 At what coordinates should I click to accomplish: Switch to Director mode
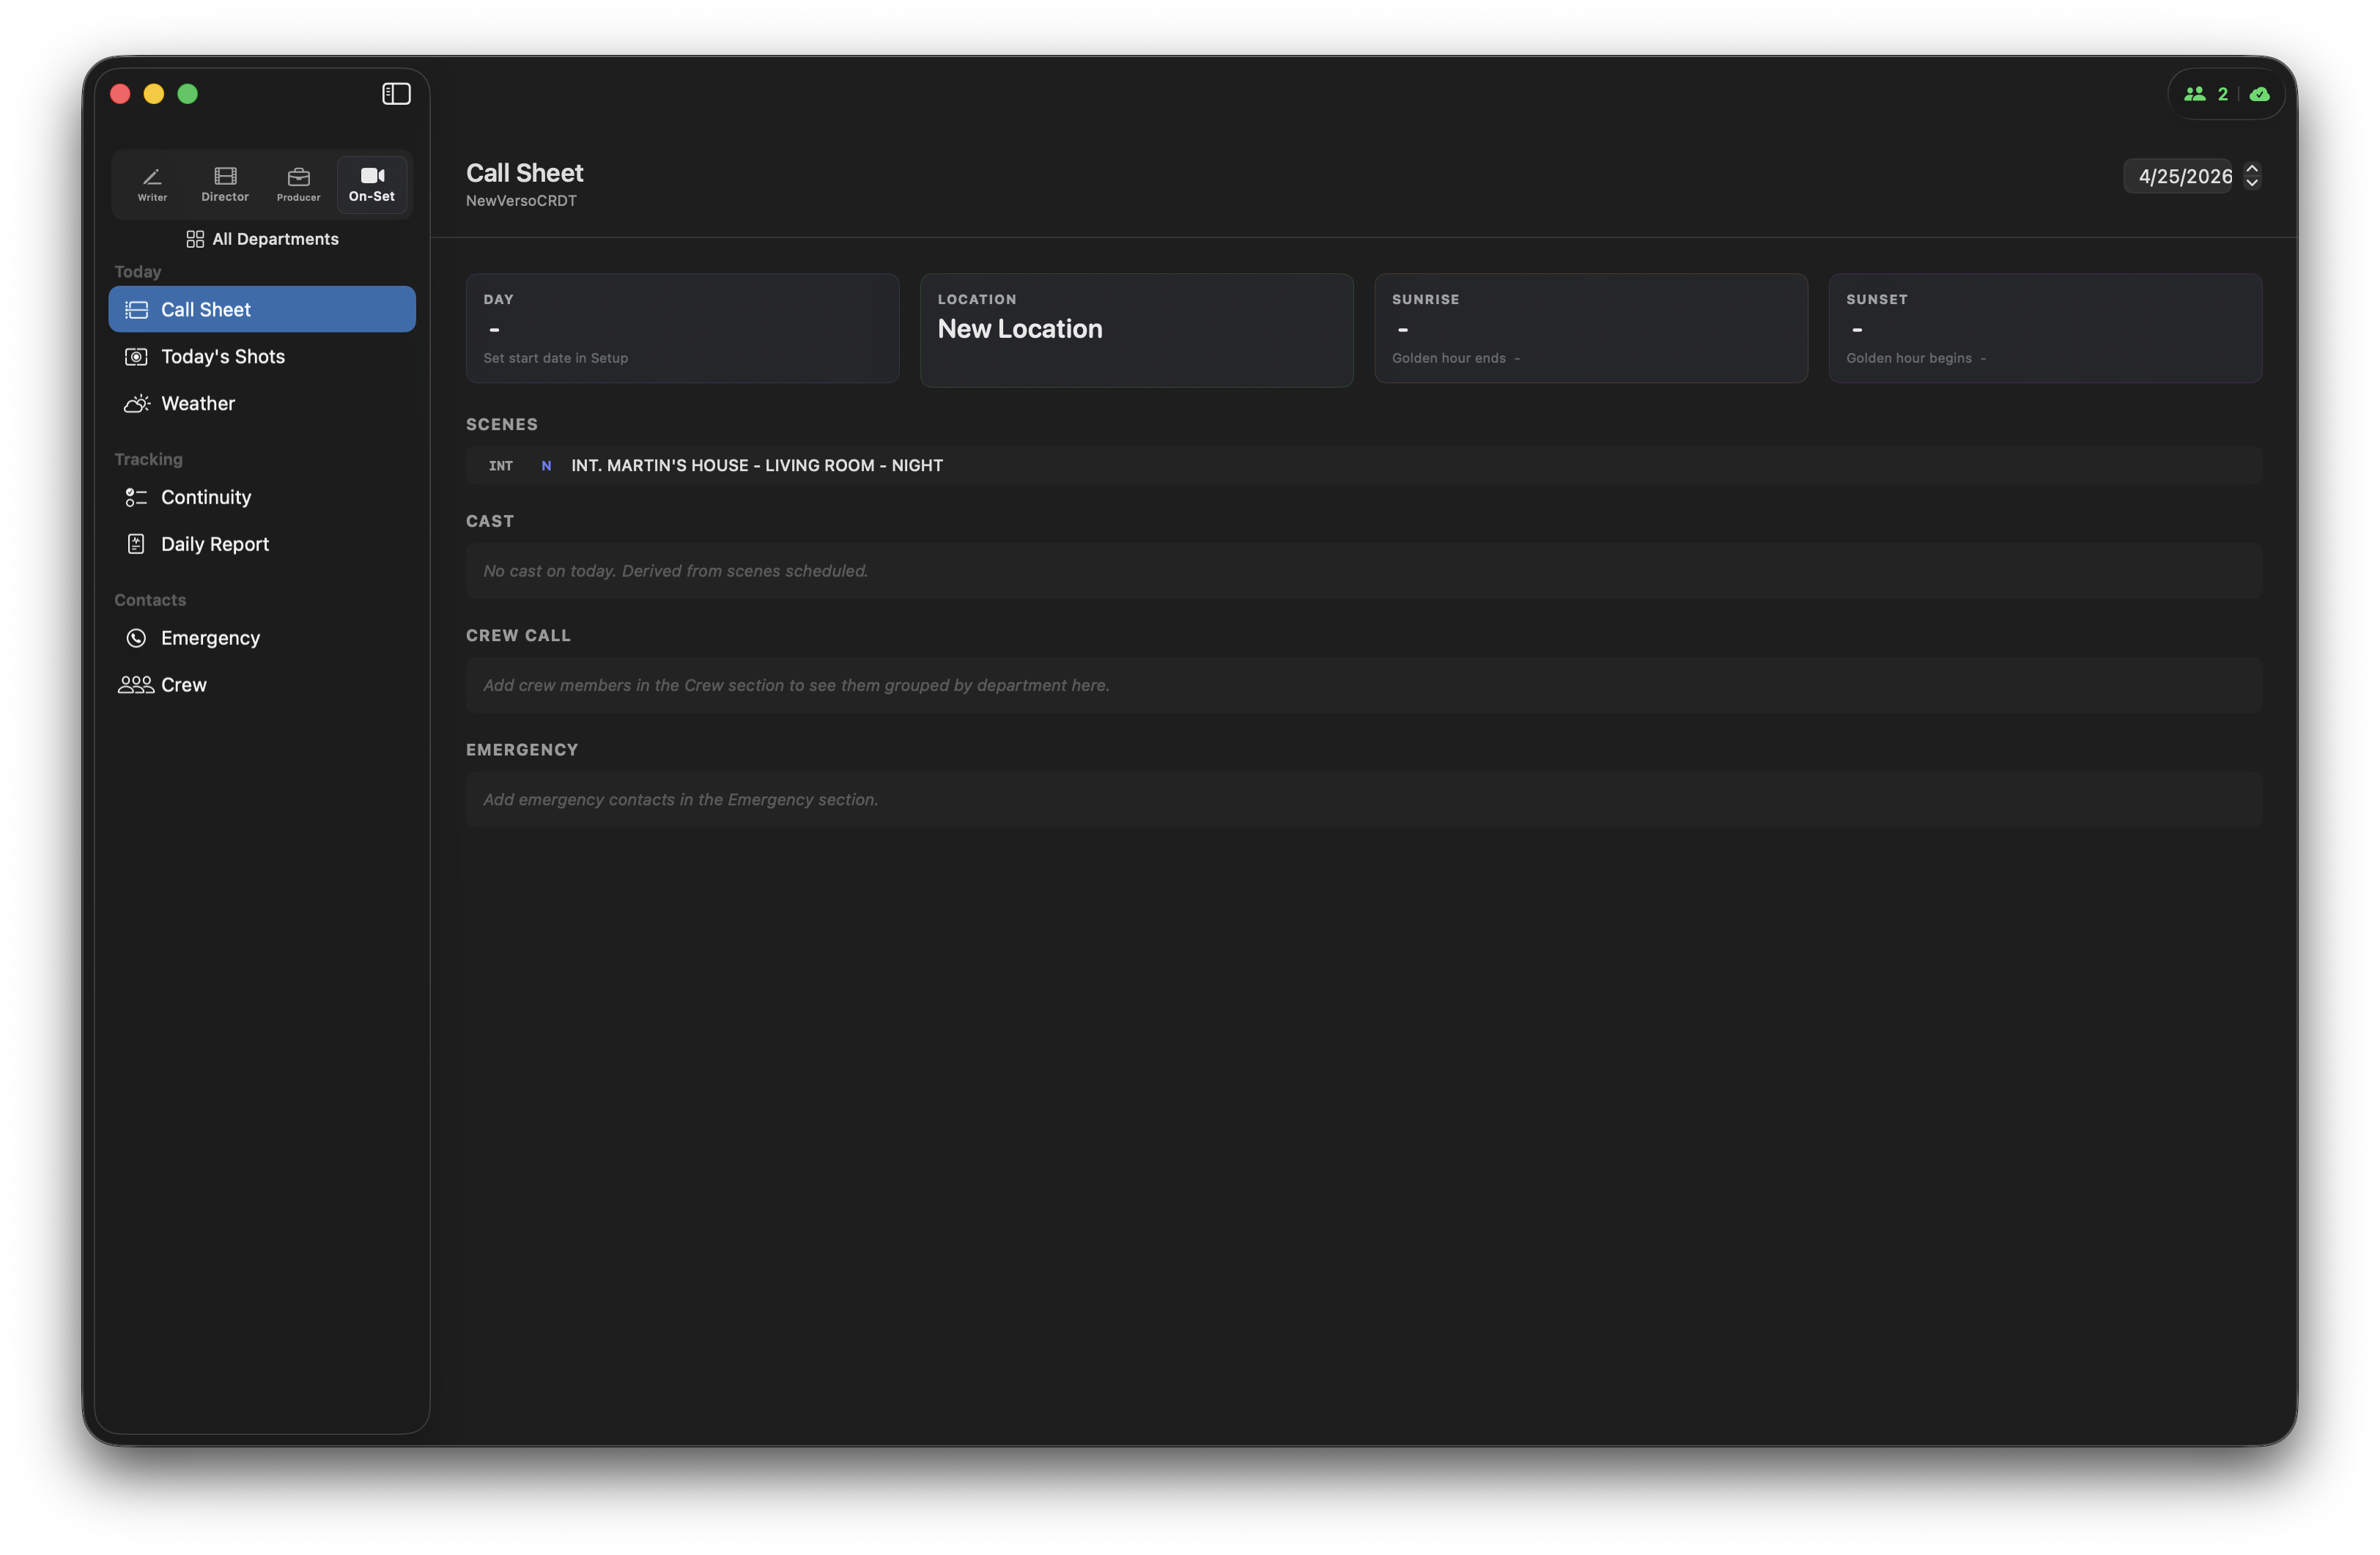[225, 184]
